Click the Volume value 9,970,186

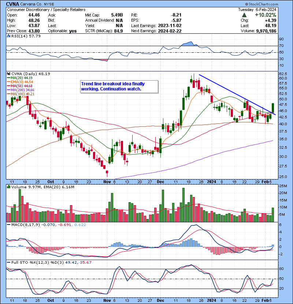coord(266,31)
